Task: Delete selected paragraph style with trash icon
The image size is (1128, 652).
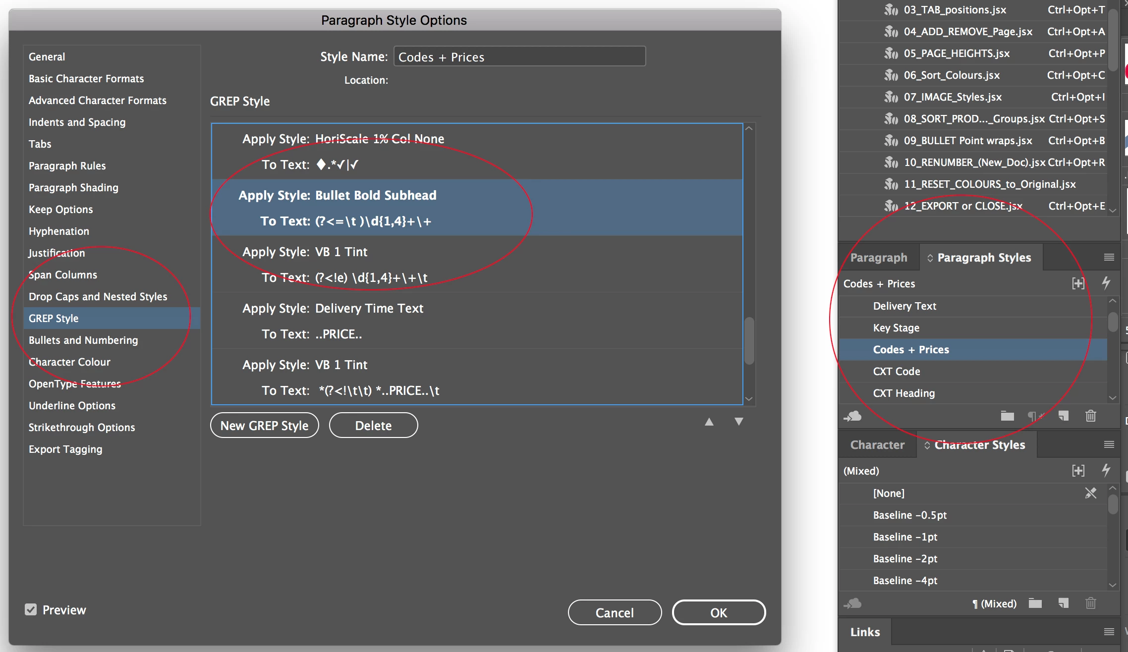Action: (1090, 416)
